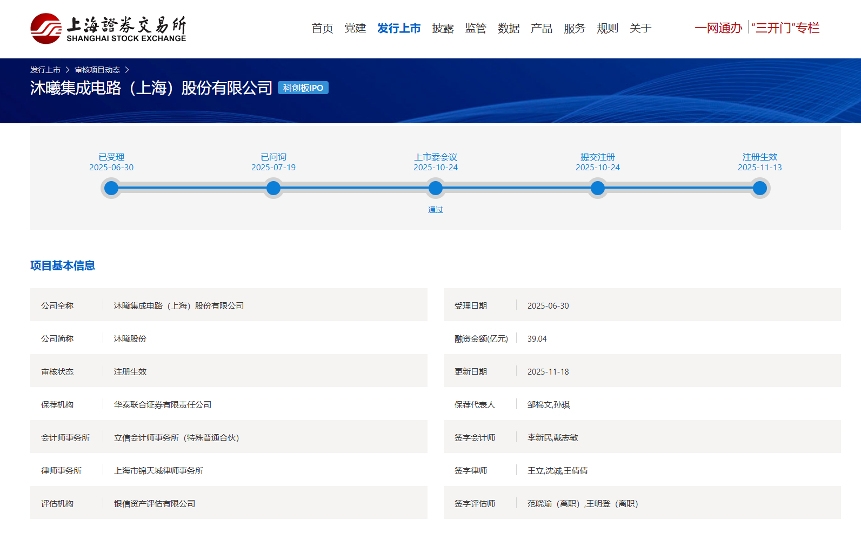Click the 通过 result label
Image resolution: width=861 pixels, height=533 pixels.
tap(436, 210)
